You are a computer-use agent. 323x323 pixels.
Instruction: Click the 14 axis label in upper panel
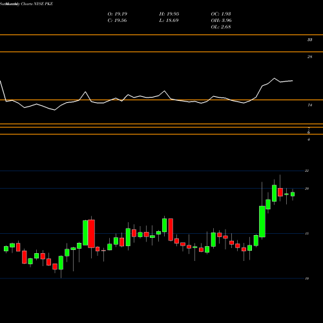click(x=309, y=105)
